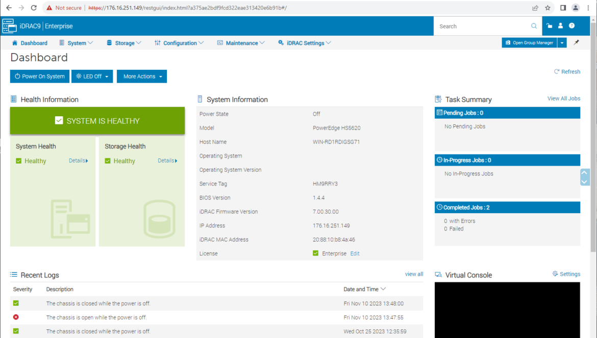Image resolution: width=597 pixels, height=338 pixels.
Task: Click the Virtual Console preview thumbnail
Action: (x=507, y=310)
